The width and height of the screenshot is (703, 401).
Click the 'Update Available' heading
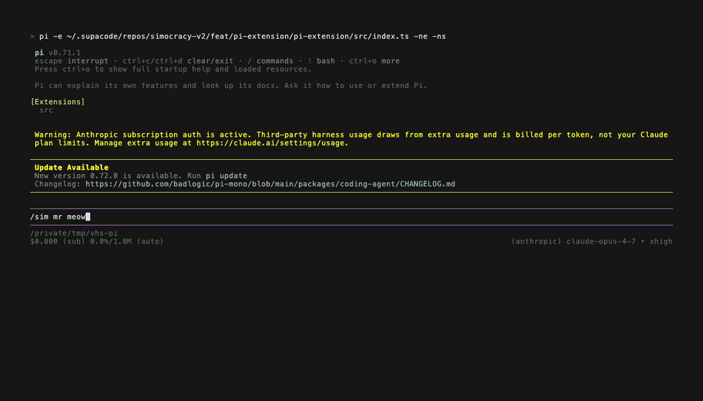[71, 167]
